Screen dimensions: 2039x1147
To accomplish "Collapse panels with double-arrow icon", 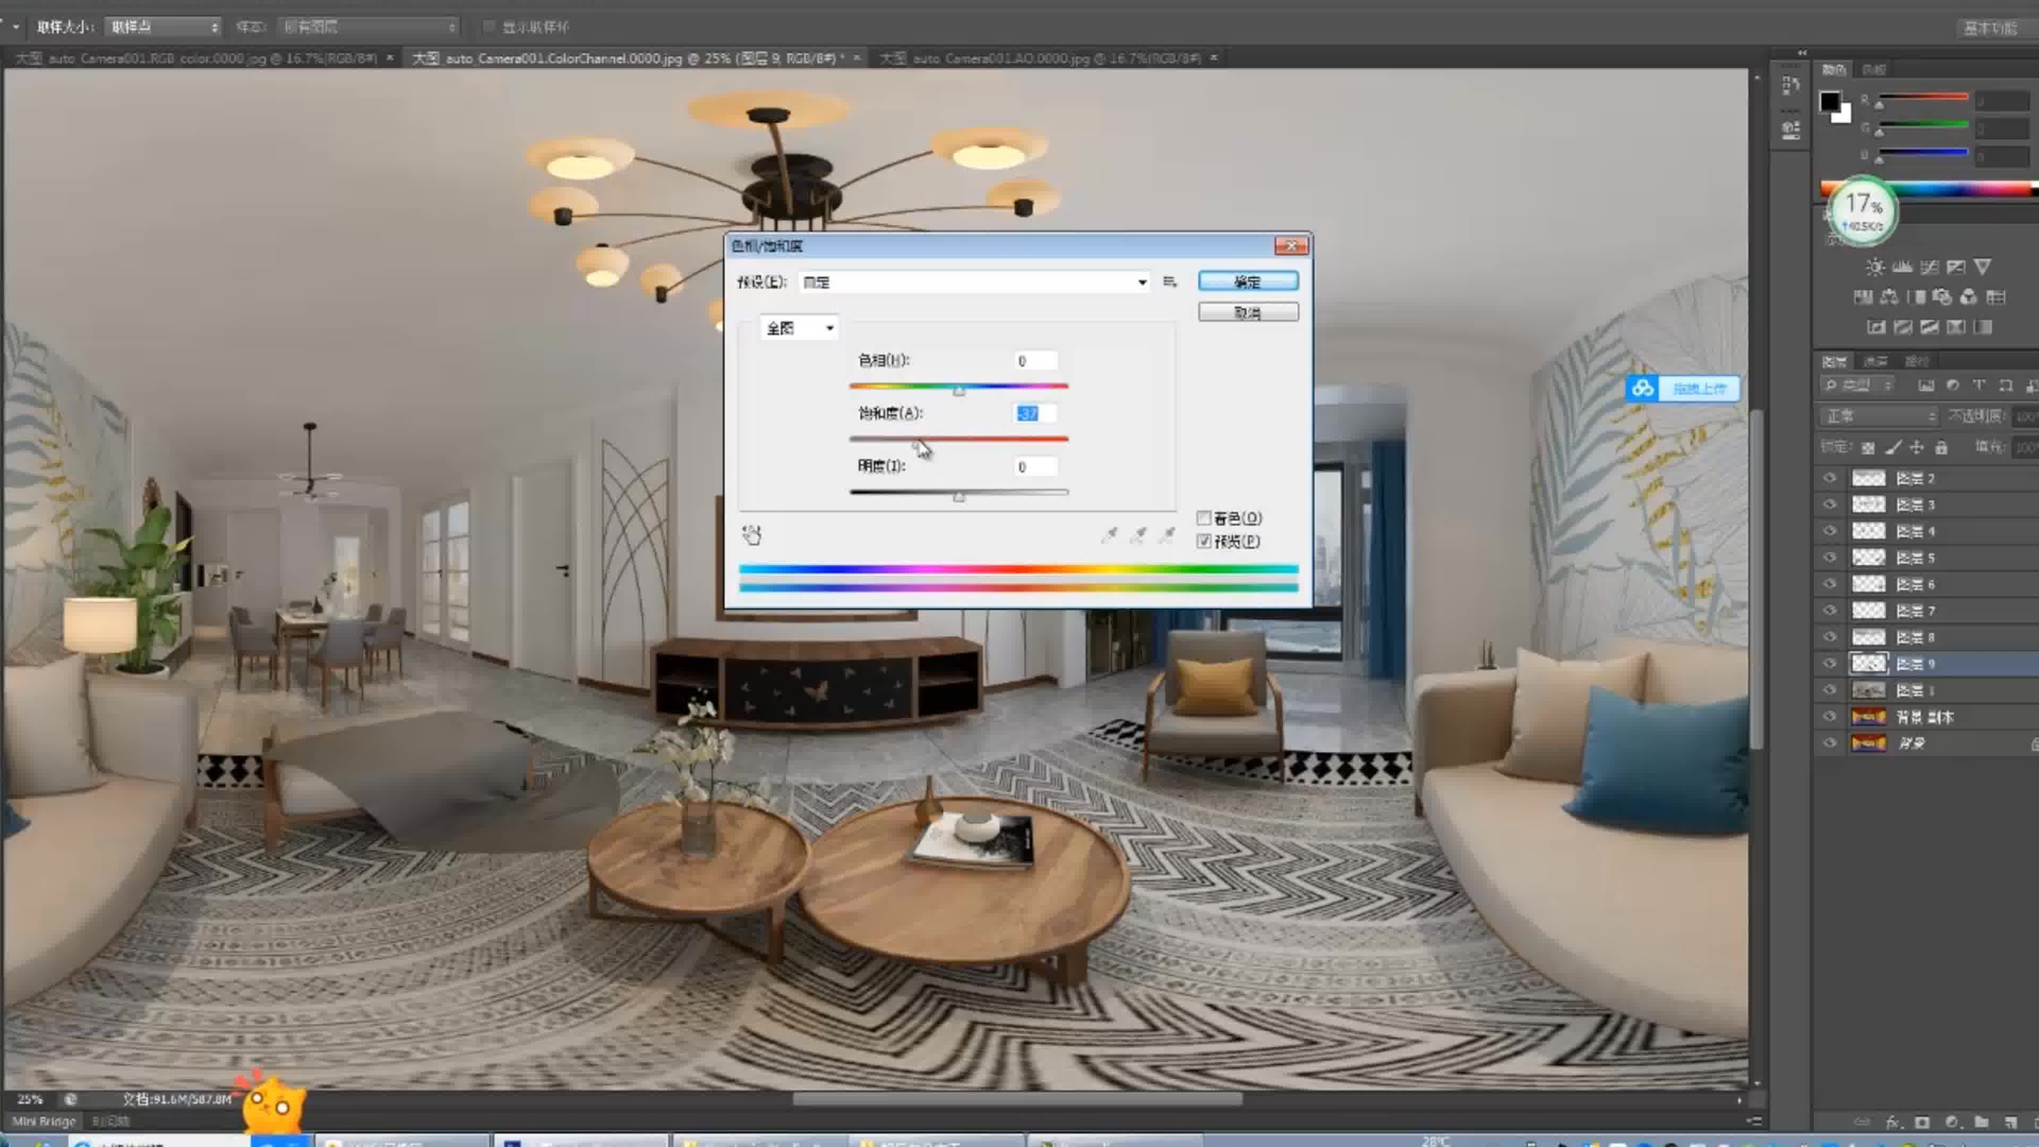I will [x=1802, y=52].
